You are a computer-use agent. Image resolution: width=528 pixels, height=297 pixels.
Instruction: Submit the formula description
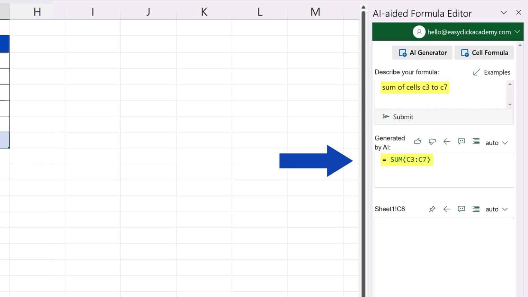[x=403, y=117]
